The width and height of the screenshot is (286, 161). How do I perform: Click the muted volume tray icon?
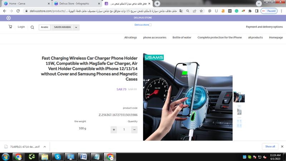point(265,157)
